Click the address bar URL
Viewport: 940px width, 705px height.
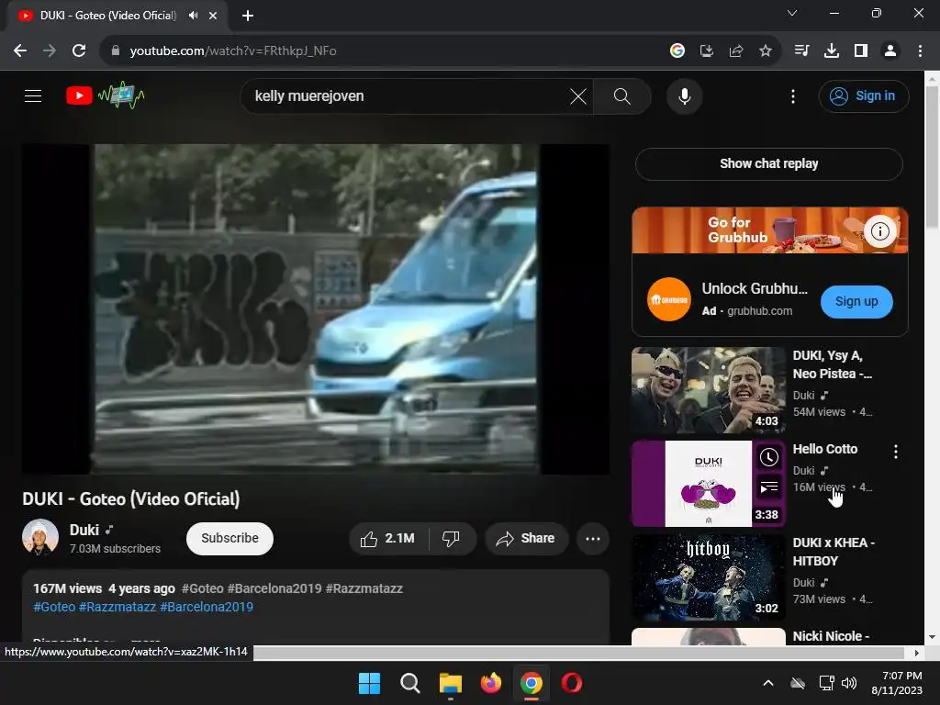point(233,51)
